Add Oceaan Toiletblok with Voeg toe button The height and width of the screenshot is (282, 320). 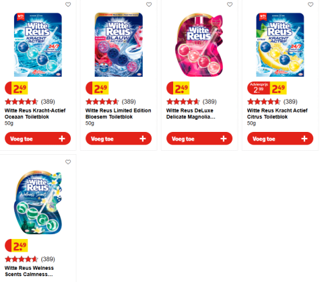[38, 139]
